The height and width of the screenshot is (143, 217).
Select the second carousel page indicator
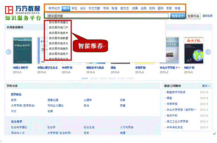94,78
